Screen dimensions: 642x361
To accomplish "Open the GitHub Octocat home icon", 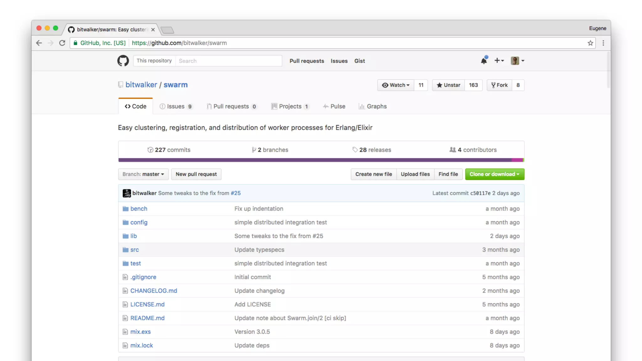I will pyautogui.click(x=123, y=61).
